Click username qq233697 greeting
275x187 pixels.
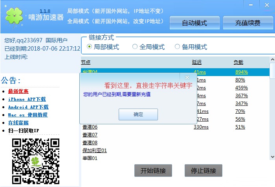pyautogui.click(x=23, y=40)
